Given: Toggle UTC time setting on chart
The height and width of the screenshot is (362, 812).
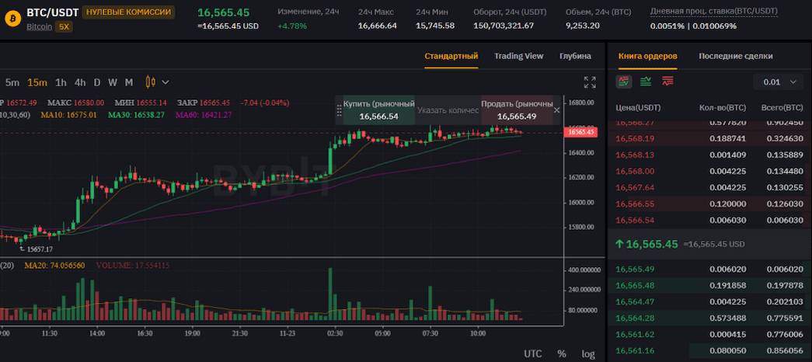Looking at the screenshot, I should click(x=533, y=353).
